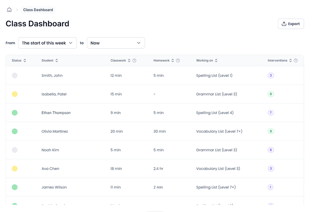The image size is (312, 212).
Task: Select Vocabulary List (Level 7+) cell
Action: [x=219, y=131]
